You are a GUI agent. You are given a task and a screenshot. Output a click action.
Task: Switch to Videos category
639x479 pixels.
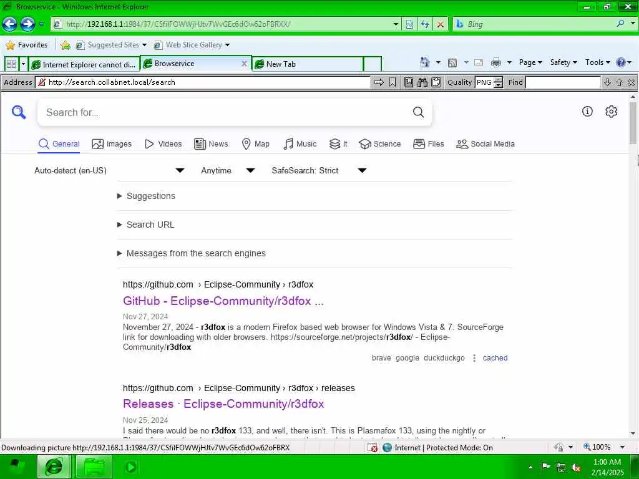point(163,144)
